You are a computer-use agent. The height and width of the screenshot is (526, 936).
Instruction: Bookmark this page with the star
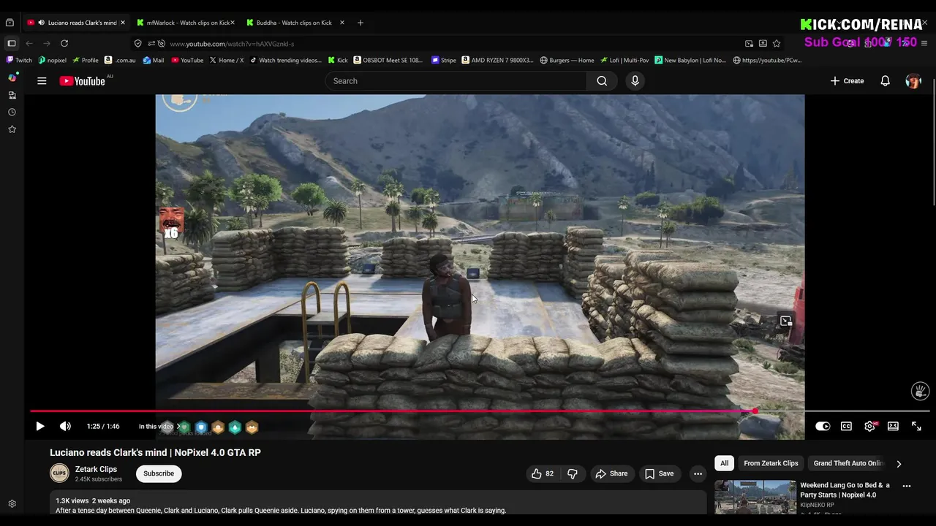[x=777, y=44]
